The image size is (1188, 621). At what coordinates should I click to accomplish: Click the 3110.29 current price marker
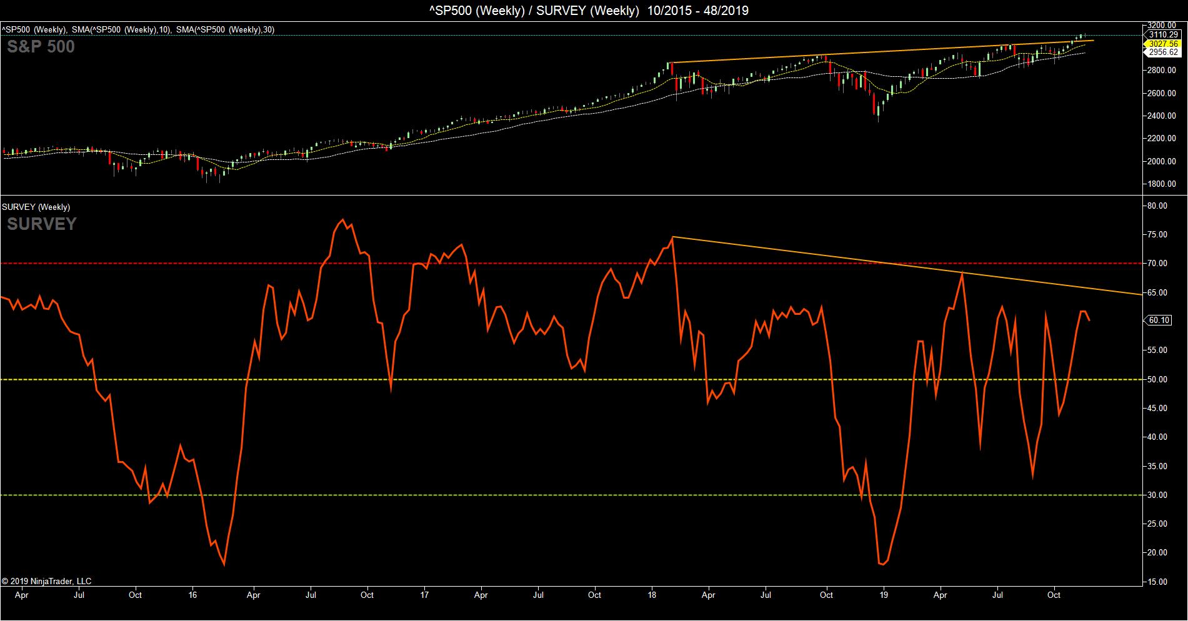click(x=1163, y=34)
